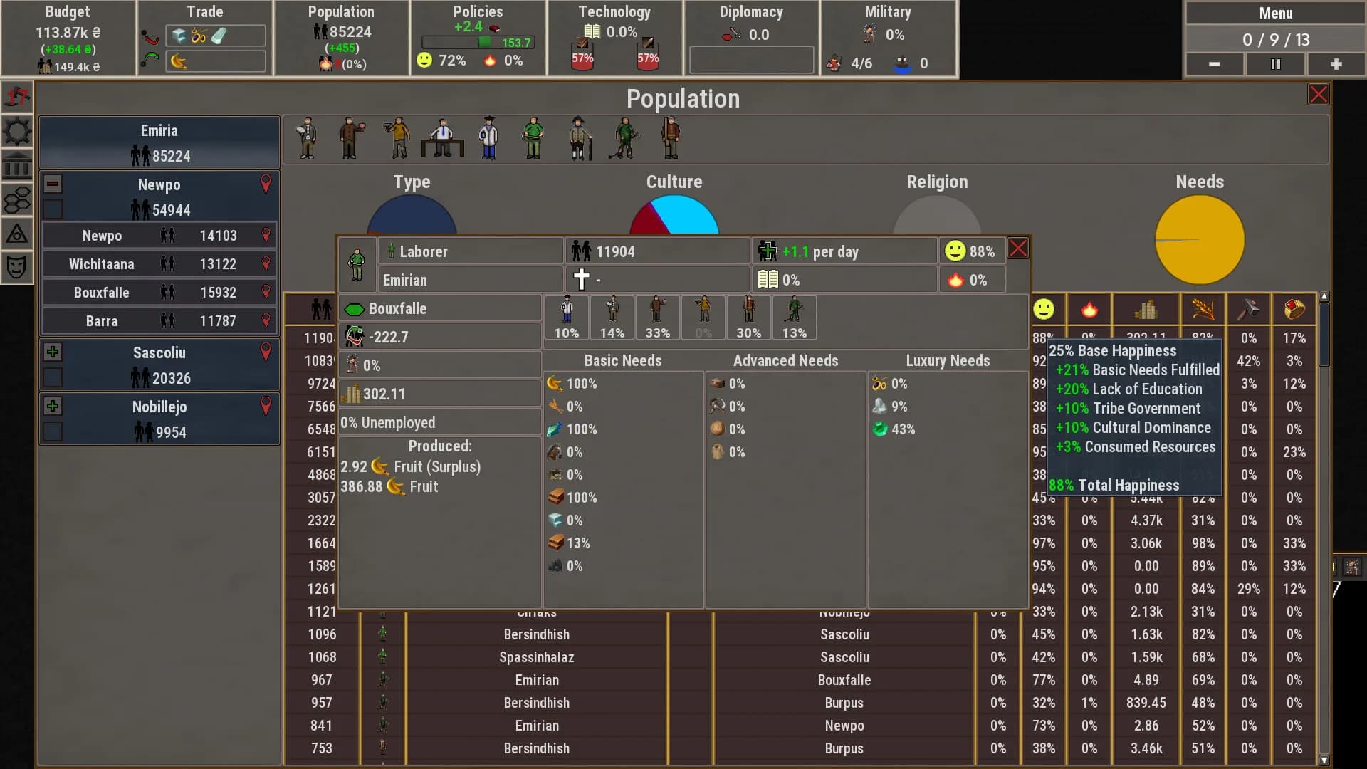Screen dimensions: 1367x769
Task: Enable the checkbox in Nobillejo region
Action: (53, 431)
